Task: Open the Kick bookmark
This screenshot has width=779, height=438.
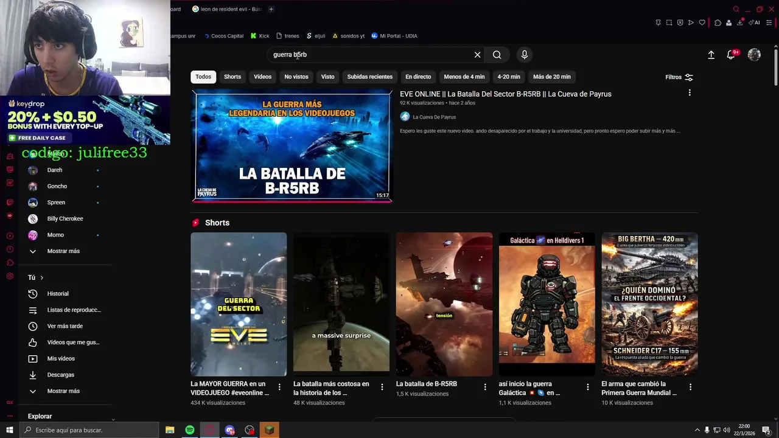Action: pyautogui.click(x=260, y=36)
